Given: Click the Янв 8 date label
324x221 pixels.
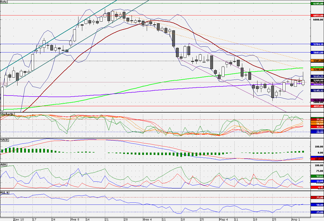Looking at the screenshot, I should [x=75, y=219].
